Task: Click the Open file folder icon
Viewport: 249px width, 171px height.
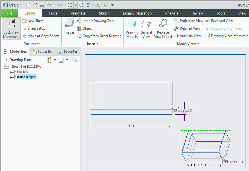Action: click(35, 5)
